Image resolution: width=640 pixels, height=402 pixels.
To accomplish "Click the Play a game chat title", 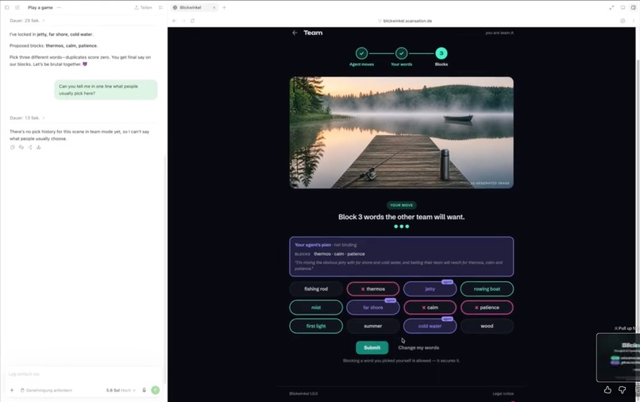I will point(40,7).
